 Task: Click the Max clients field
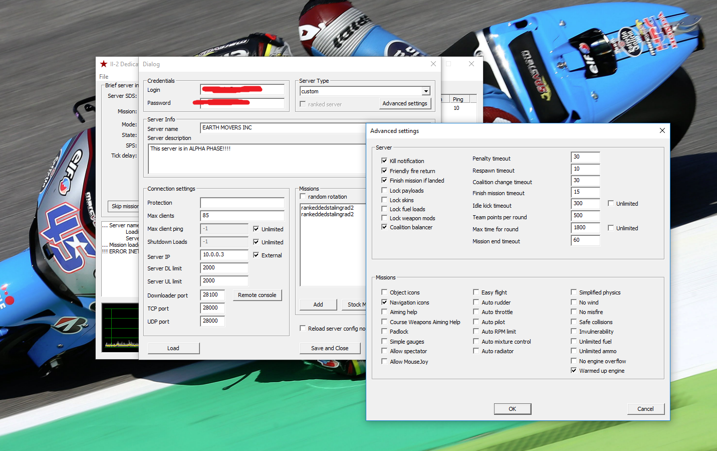(242, 216)
